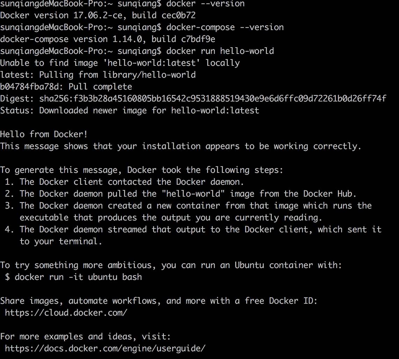This screenshot has width=399, height=359.
Task: Click the "Unable to find image" message
Action: click(120, 63)
